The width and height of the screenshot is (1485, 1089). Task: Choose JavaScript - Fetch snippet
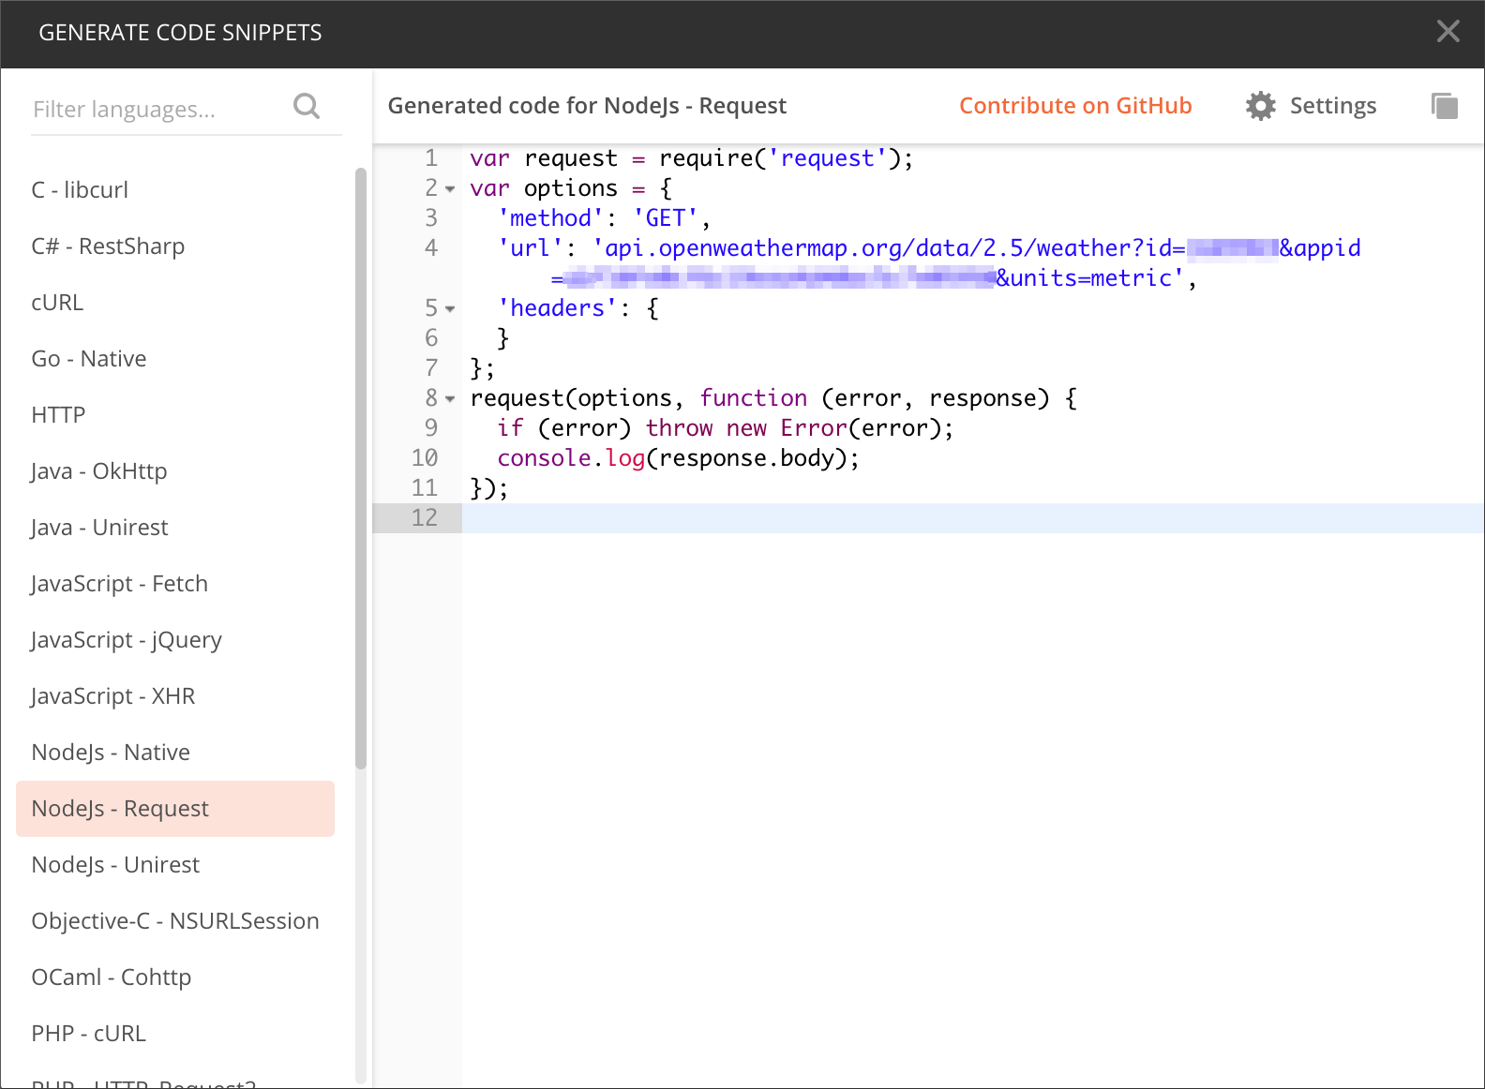tap(119, 584)
